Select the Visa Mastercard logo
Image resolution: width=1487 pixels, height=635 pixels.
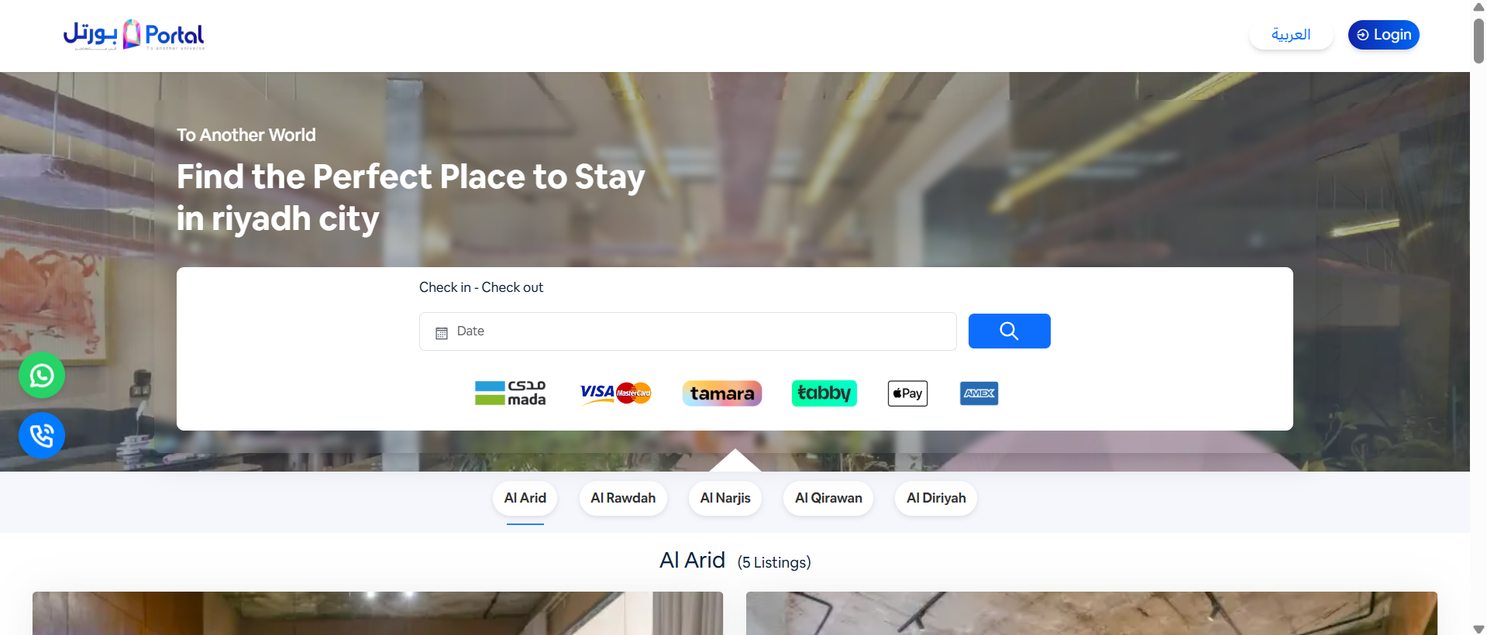point(616,393)
